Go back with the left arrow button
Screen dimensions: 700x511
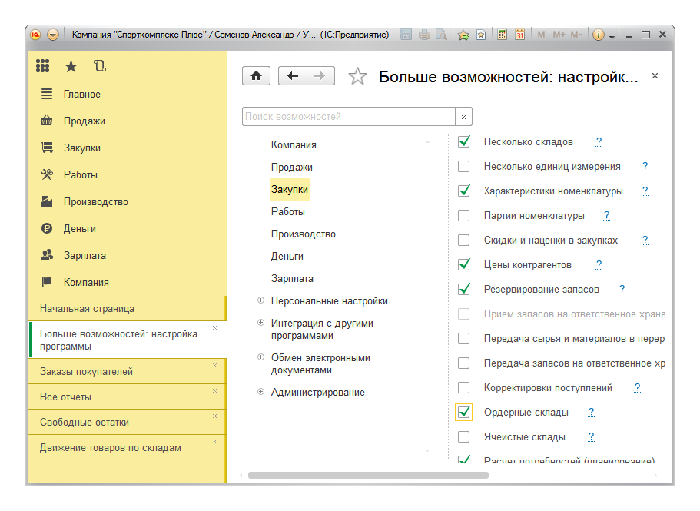tap(293, 75)
